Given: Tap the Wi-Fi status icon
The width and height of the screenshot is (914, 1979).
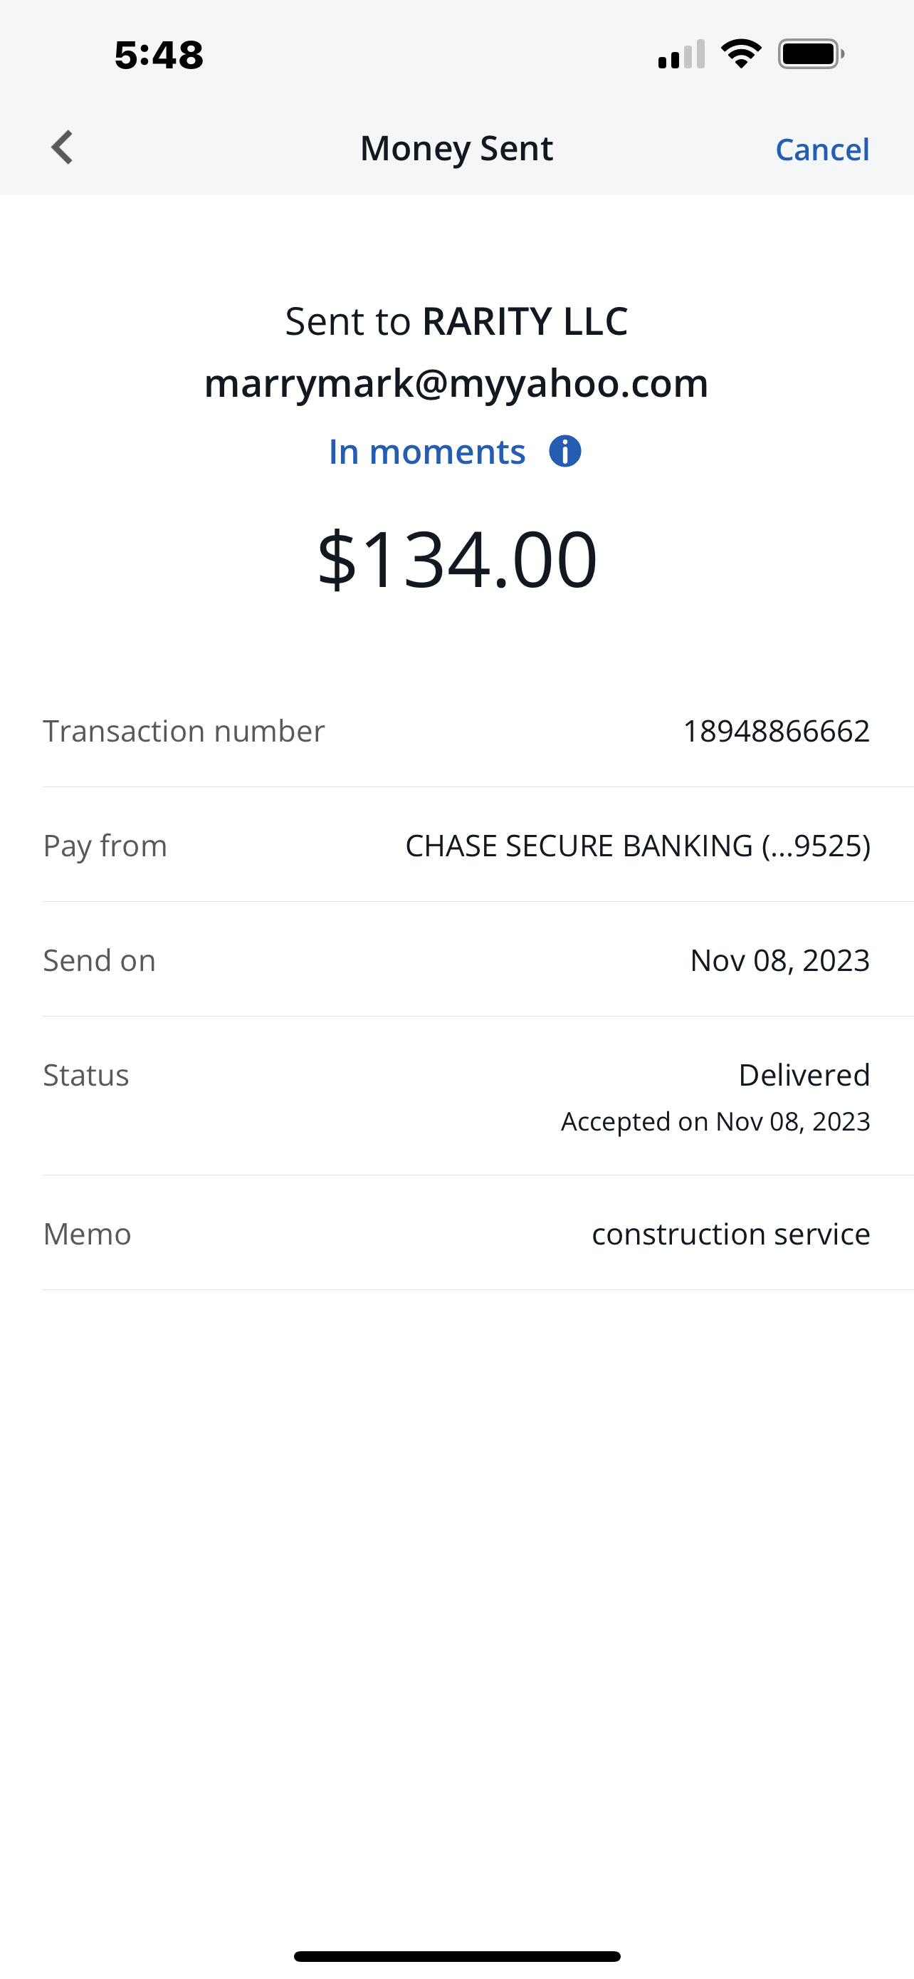Looking at the screenshot, I should point(740,55).
